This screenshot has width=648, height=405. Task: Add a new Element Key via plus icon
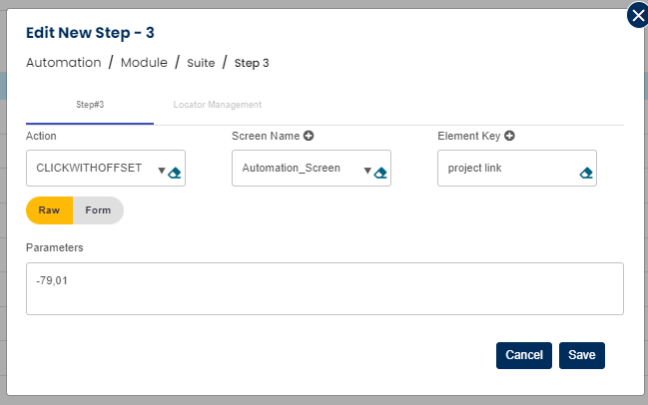pyautogui.click(x=509, y=136)
